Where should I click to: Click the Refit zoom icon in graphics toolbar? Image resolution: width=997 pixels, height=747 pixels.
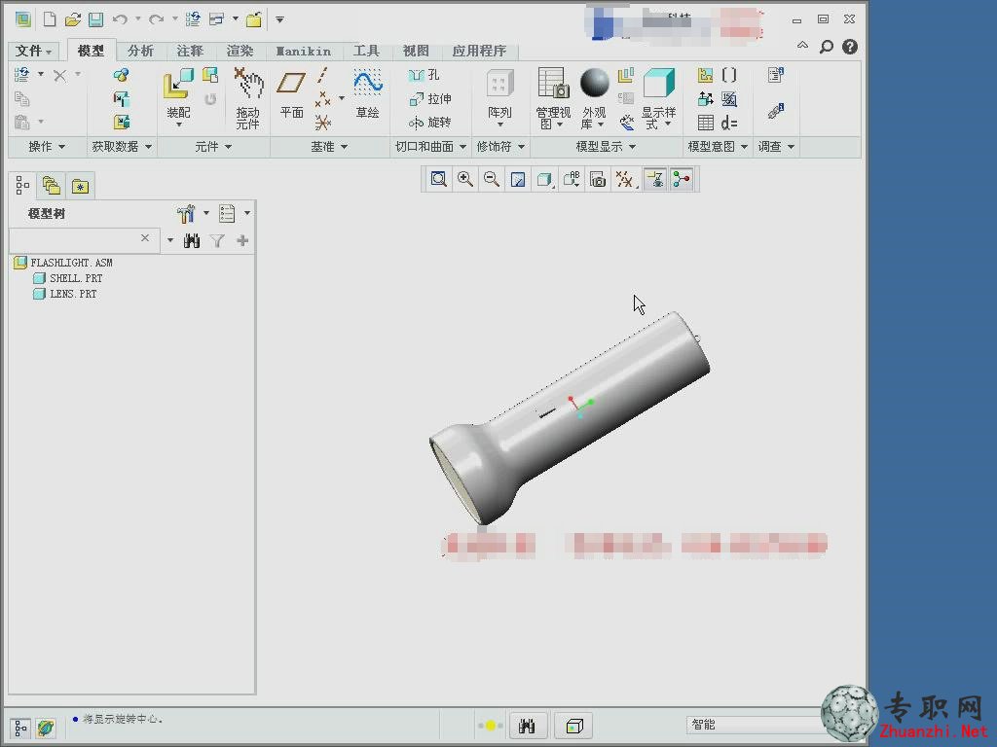point(438,179)
